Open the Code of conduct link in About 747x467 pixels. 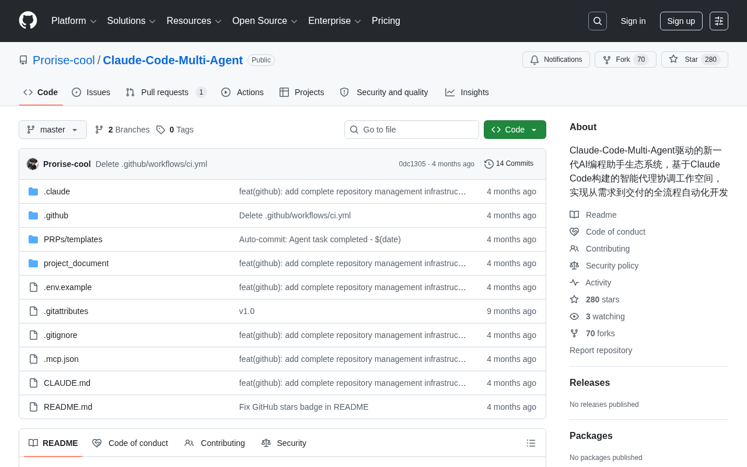[616, 232]
